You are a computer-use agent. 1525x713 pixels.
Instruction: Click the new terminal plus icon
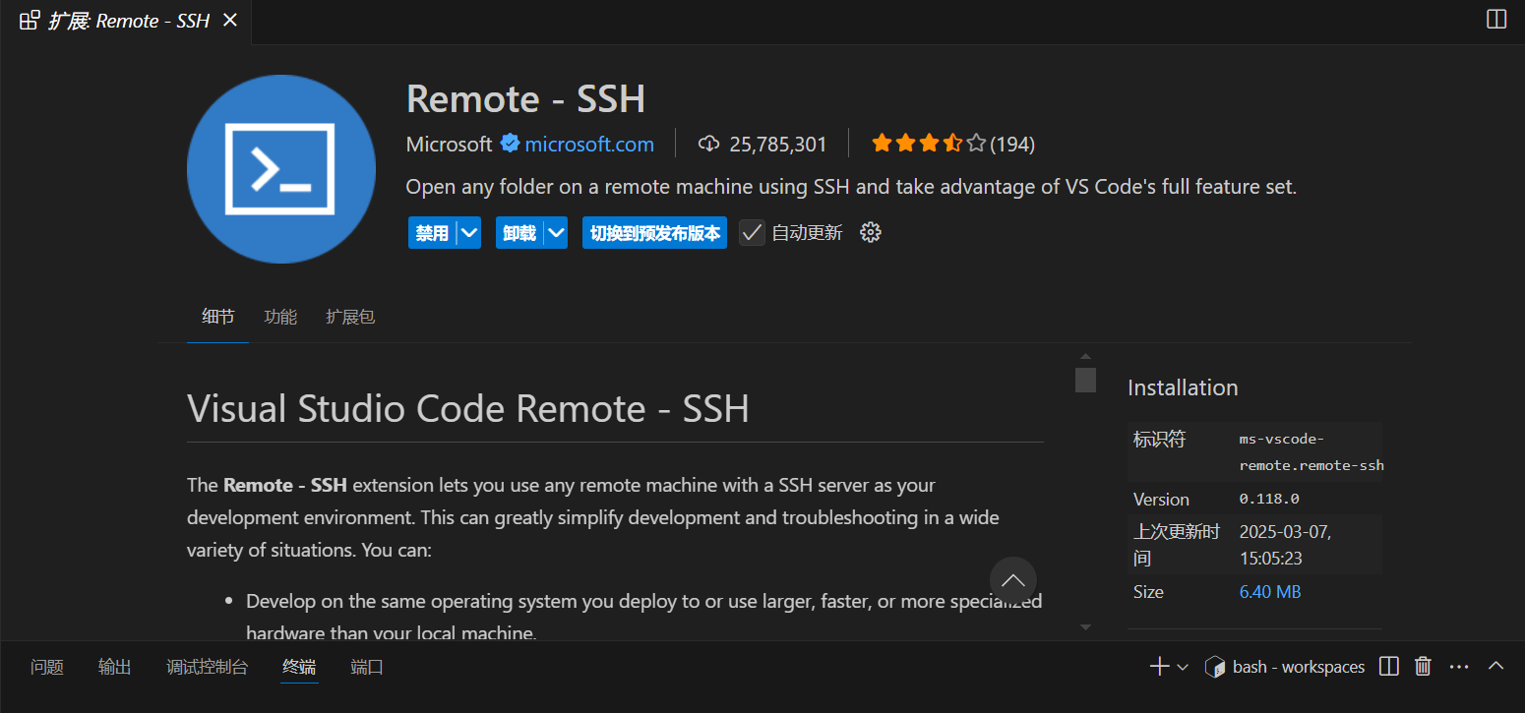[1159, 667]
